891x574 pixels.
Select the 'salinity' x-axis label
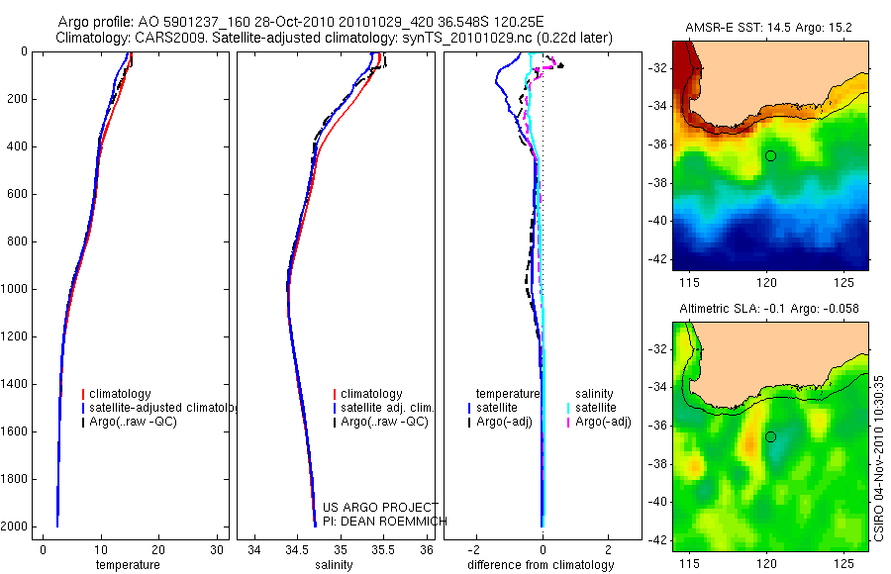click(x=335, y=565)
